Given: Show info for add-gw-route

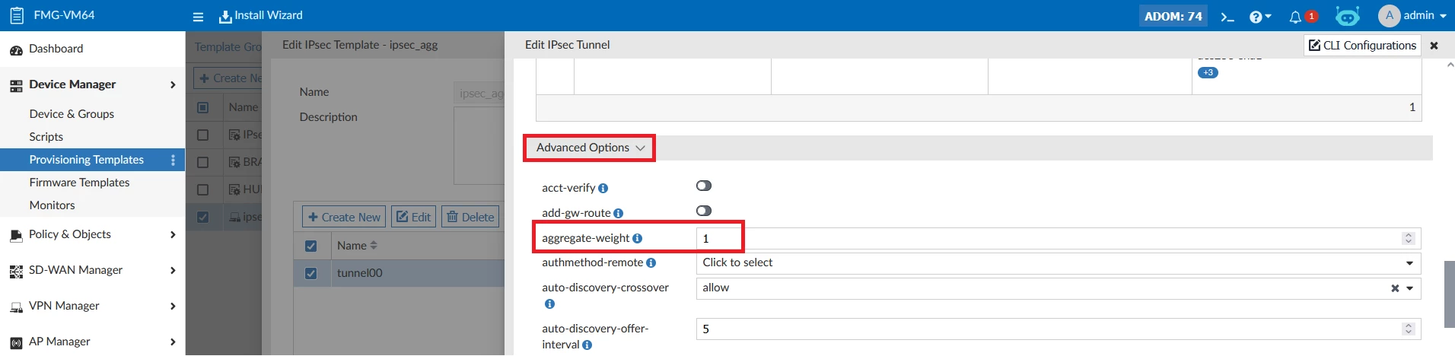Looking at the screenshot, I should pyautogui.click(x=618, y=214).
